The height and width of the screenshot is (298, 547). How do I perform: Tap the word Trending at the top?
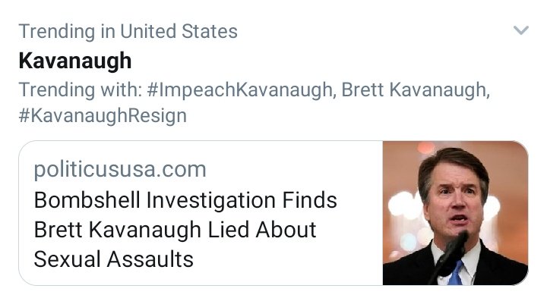tap(57, 31)
